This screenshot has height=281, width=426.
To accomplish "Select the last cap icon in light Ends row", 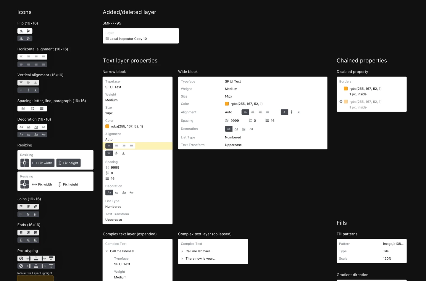I will point(35,233).
